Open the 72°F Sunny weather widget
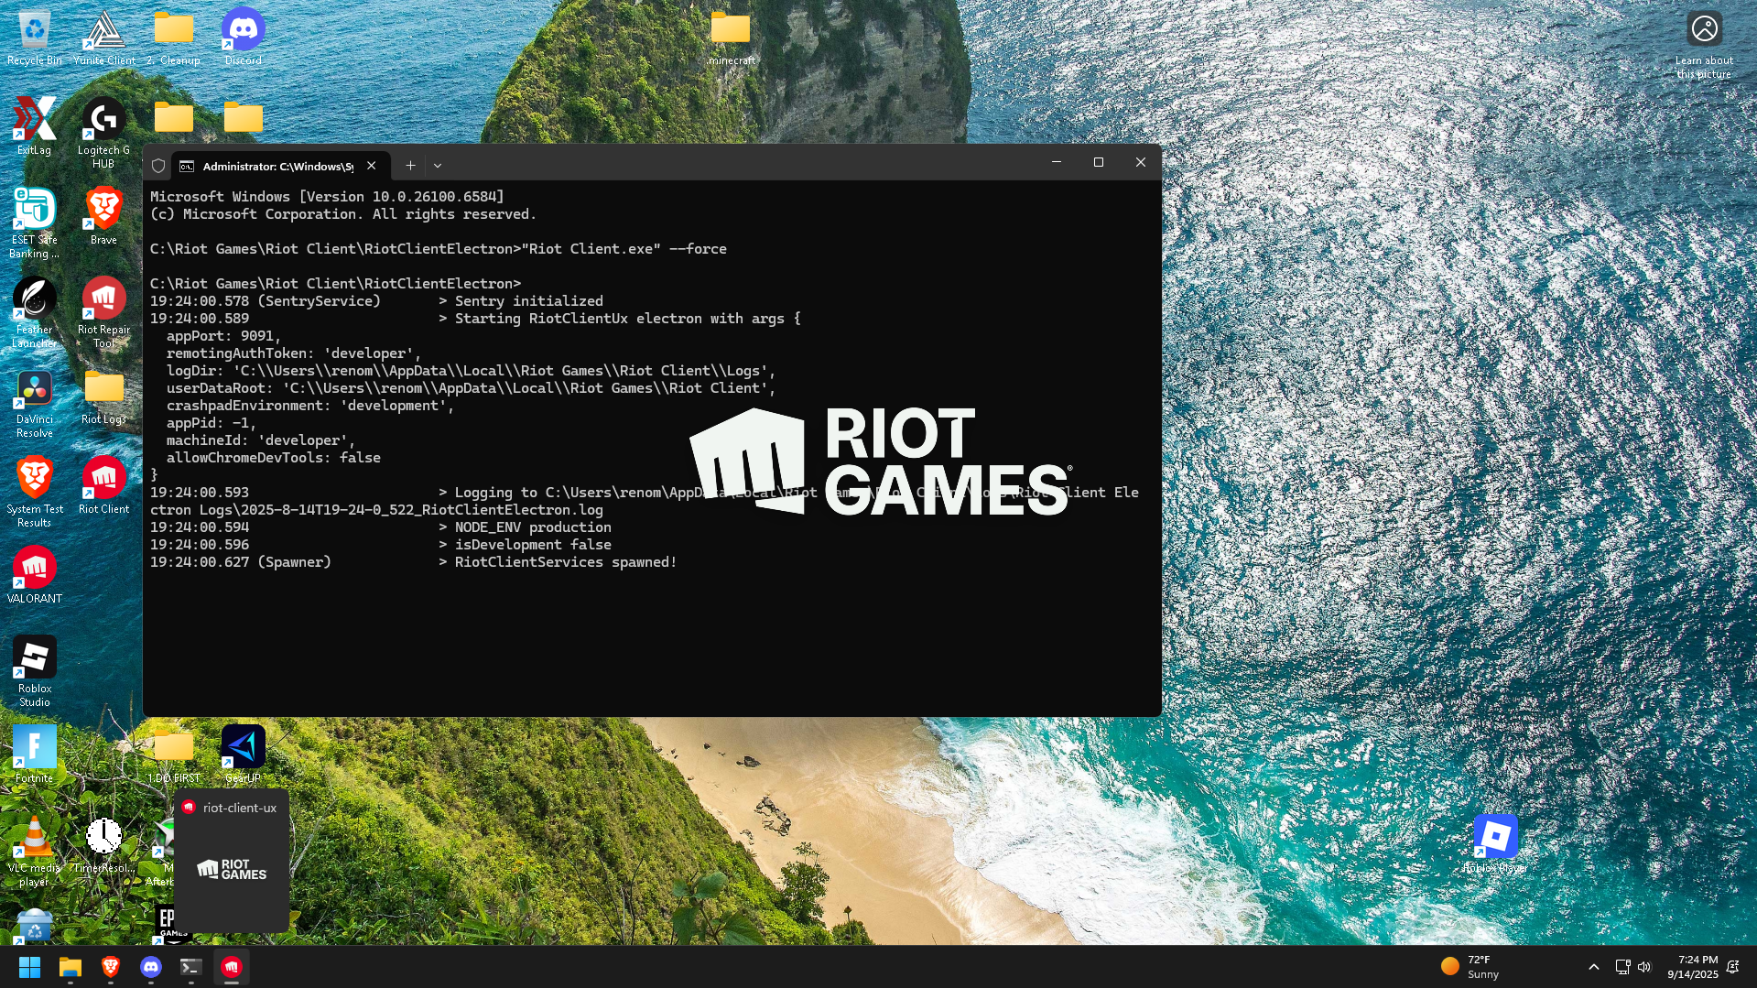Image resolution: width=1757 pixels, height=988 pixels. 1470,967
